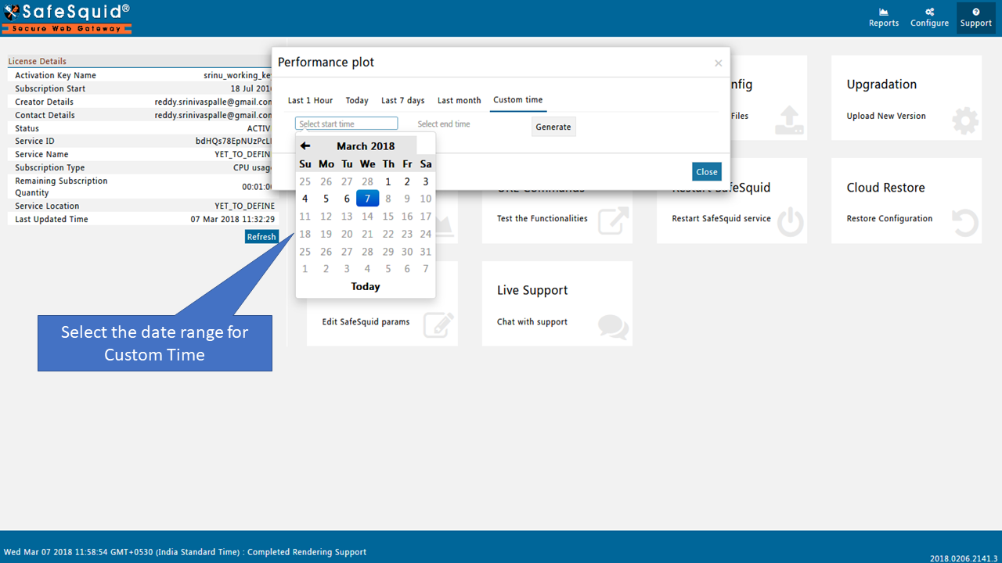Click the Performance plot dialog title
The image size is (1002, 563).
click(x=326, y=63)
